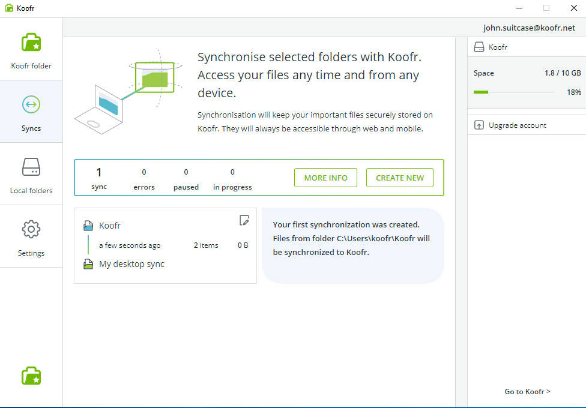Click the blue Koofr file icon in sync card
This screenshot has width=586, height=408.
[88, 225]
